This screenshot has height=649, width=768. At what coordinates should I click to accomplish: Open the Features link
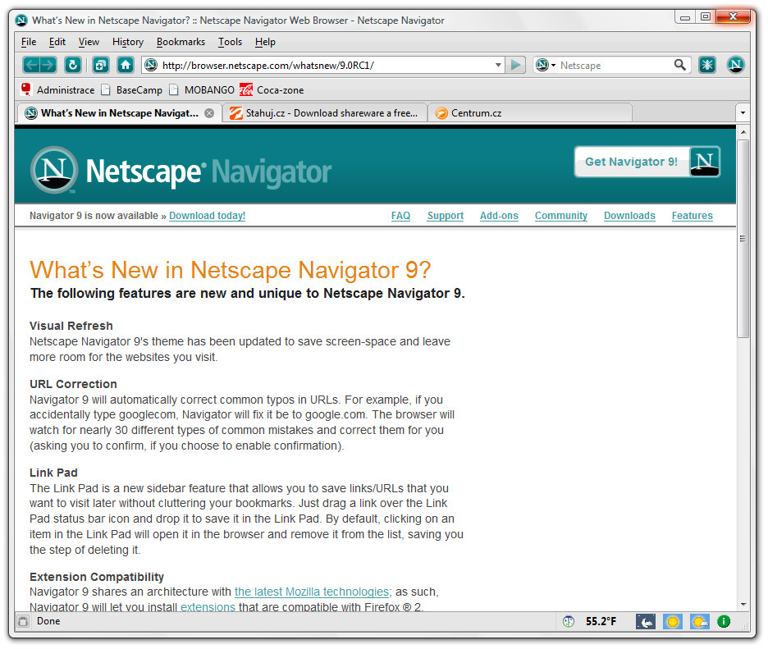pos(692,216)
